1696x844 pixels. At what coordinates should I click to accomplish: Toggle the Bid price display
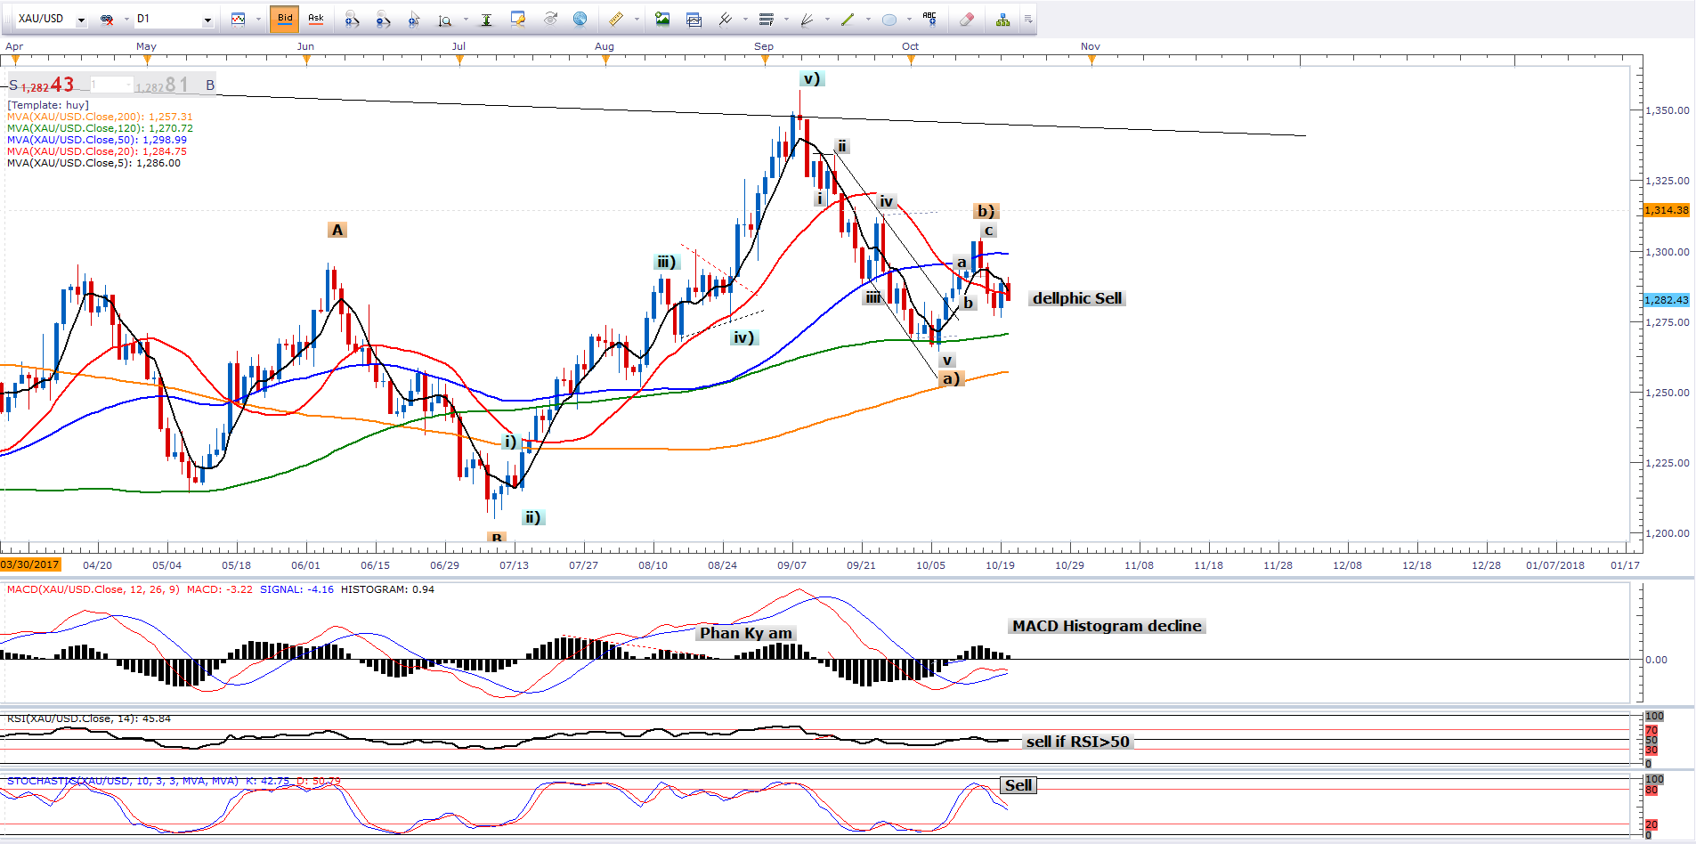coord(285,19)
